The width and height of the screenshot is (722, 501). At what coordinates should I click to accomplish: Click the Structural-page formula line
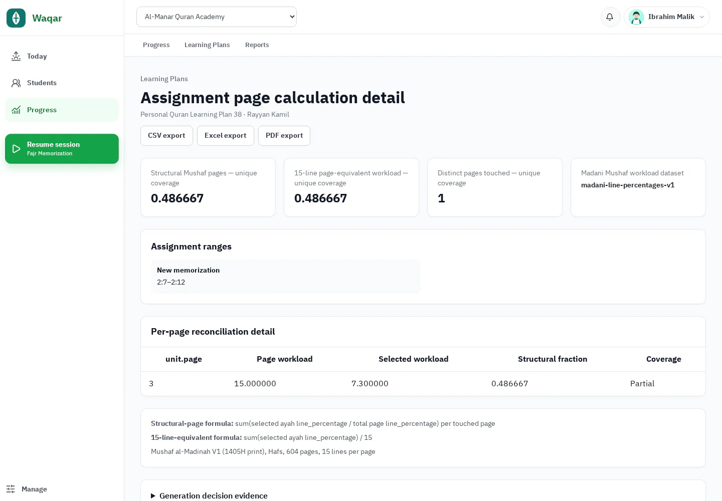(x=323, y=424)
